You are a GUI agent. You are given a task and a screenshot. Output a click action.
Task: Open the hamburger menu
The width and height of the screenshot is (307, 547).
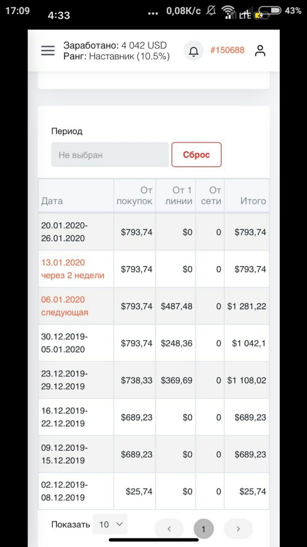coord(48,51)
